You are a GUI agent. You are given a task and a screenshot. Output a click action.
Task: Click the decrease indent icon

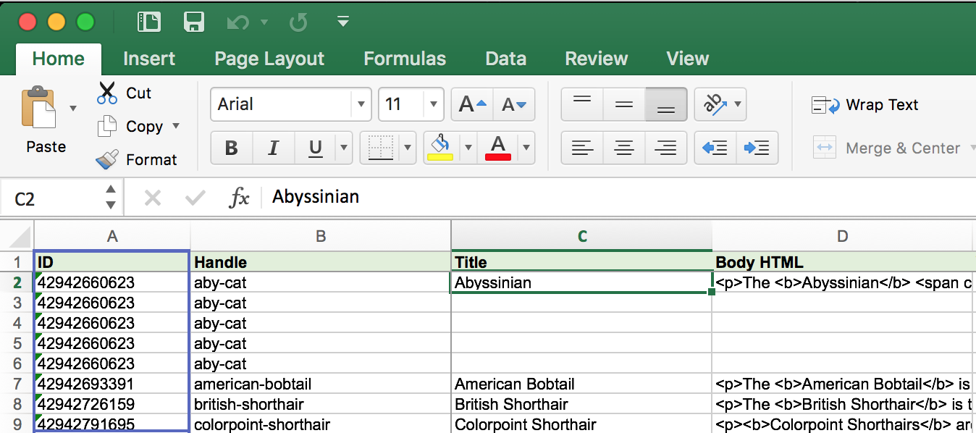click(x=715, y=148)
